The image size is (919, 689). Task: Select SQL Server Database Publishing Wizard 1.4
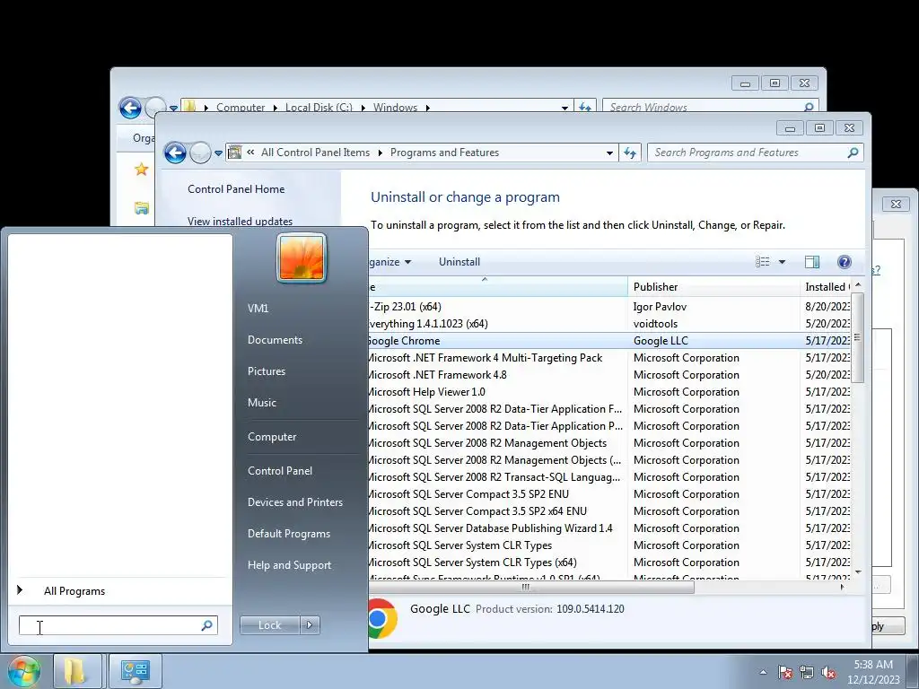491,528
